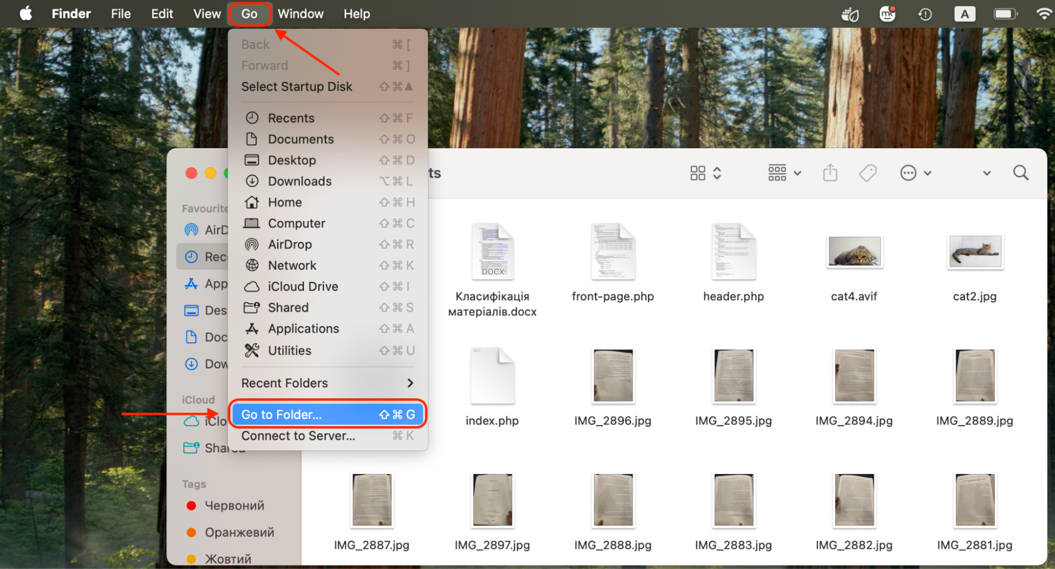Open the Share icon in the Finder toolbar
The width and height of the screenshot is (1055, 569).
pyautogui.click(x=830, y=172)
